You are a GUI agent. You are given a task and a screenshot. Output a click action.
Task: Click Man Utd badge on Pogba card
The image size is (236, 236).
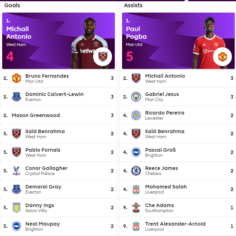pos(222,57)
